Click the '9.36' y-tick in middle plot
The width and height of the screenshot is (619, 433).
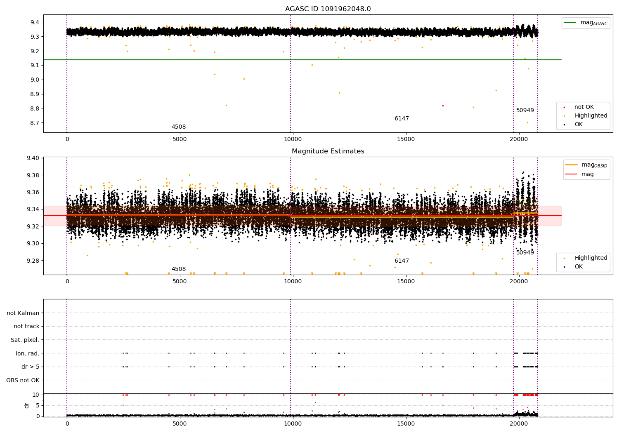tap(33, 192)
